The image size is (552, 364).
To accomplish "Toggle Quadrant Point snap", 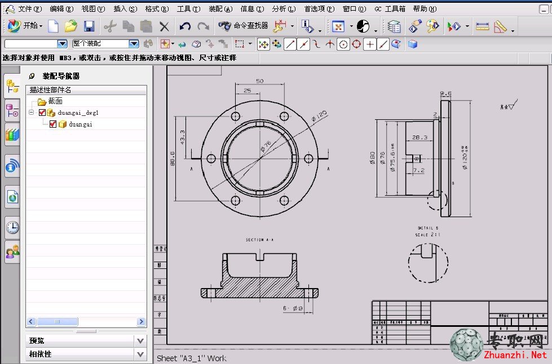I will click(x=356, y=44).
